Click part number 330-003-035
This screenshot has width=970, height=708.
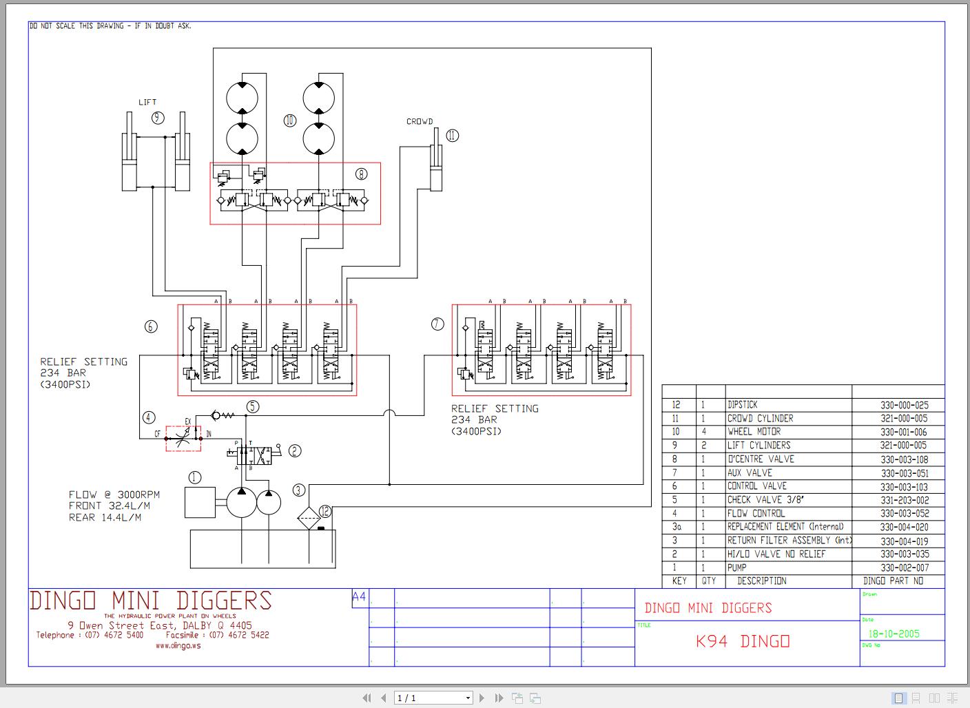[905, 554]
